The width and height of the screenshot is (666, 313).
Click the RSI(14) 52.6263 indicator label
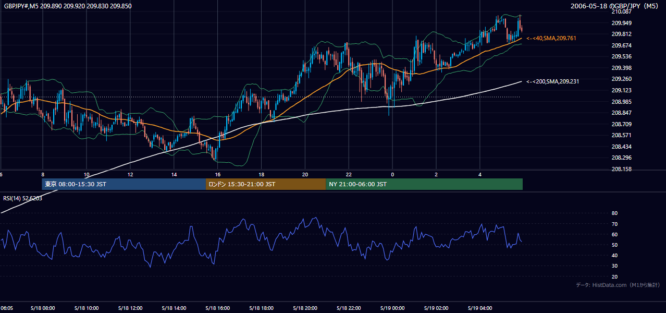pos(23,198)
